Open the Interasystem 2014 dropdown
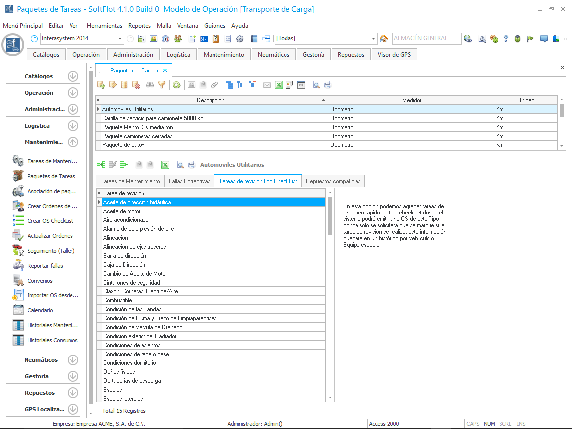572x429 pixels. [x=120, y=39]
